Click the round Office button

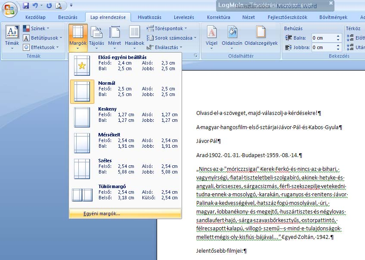[9, 10]
